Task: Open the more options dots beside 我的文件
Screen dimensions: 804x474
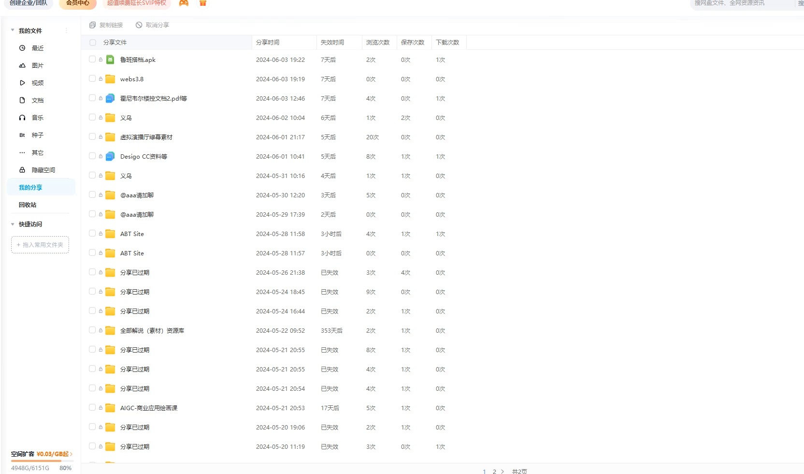Action: tap(66, 30)
